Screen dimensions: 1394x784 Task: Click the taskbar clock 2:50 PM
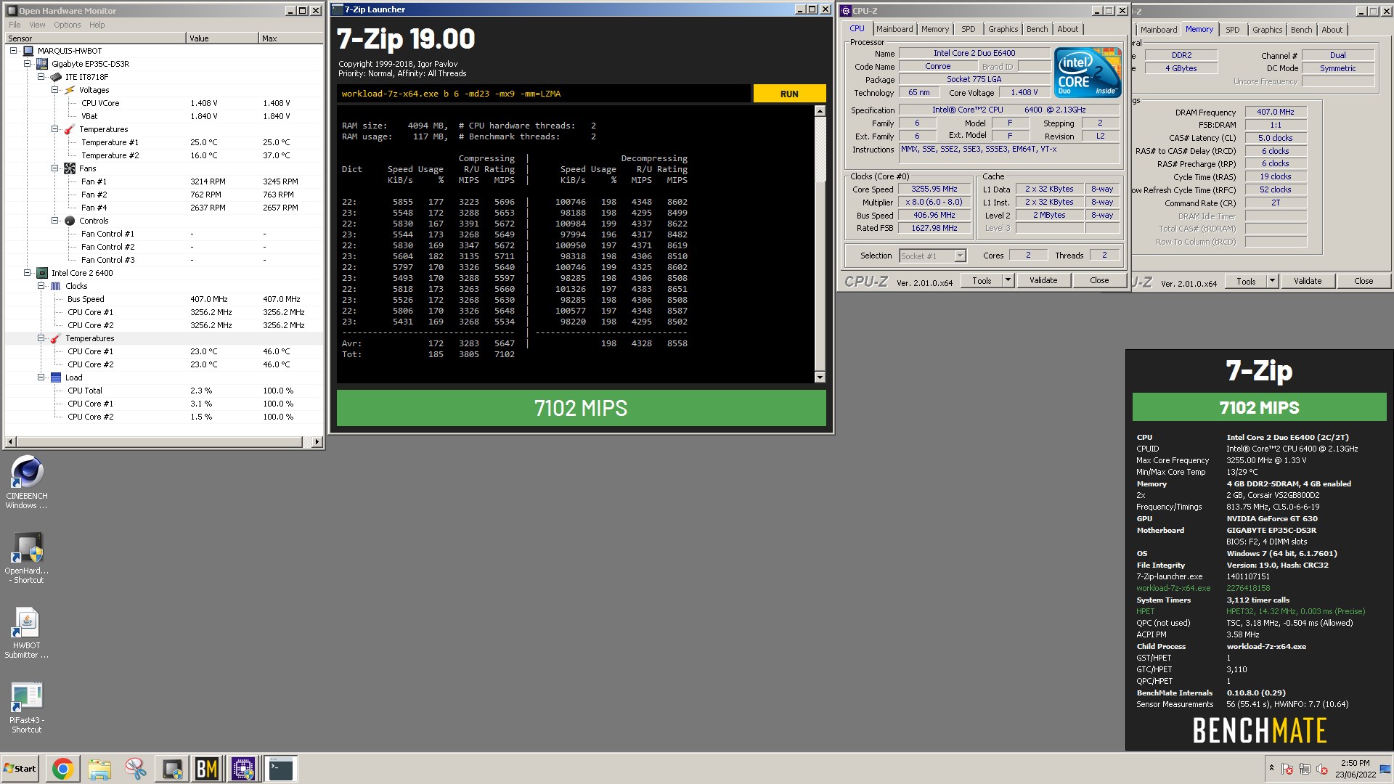(1355, 769)
